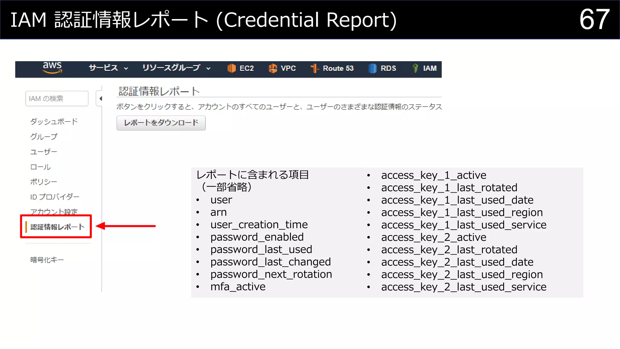Open ID プロバイダー in the sidebar
This screenshot has width=620, height=349.
pos(54,197)
